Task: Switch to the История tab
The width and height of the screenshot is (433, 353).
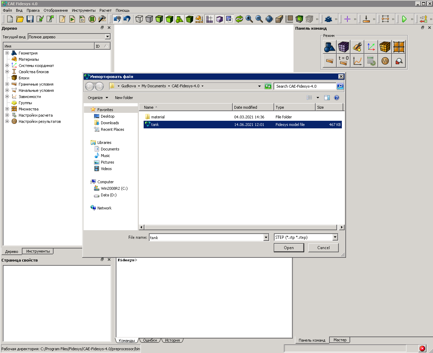Action: pyautogui.click(x=172, y=340)
